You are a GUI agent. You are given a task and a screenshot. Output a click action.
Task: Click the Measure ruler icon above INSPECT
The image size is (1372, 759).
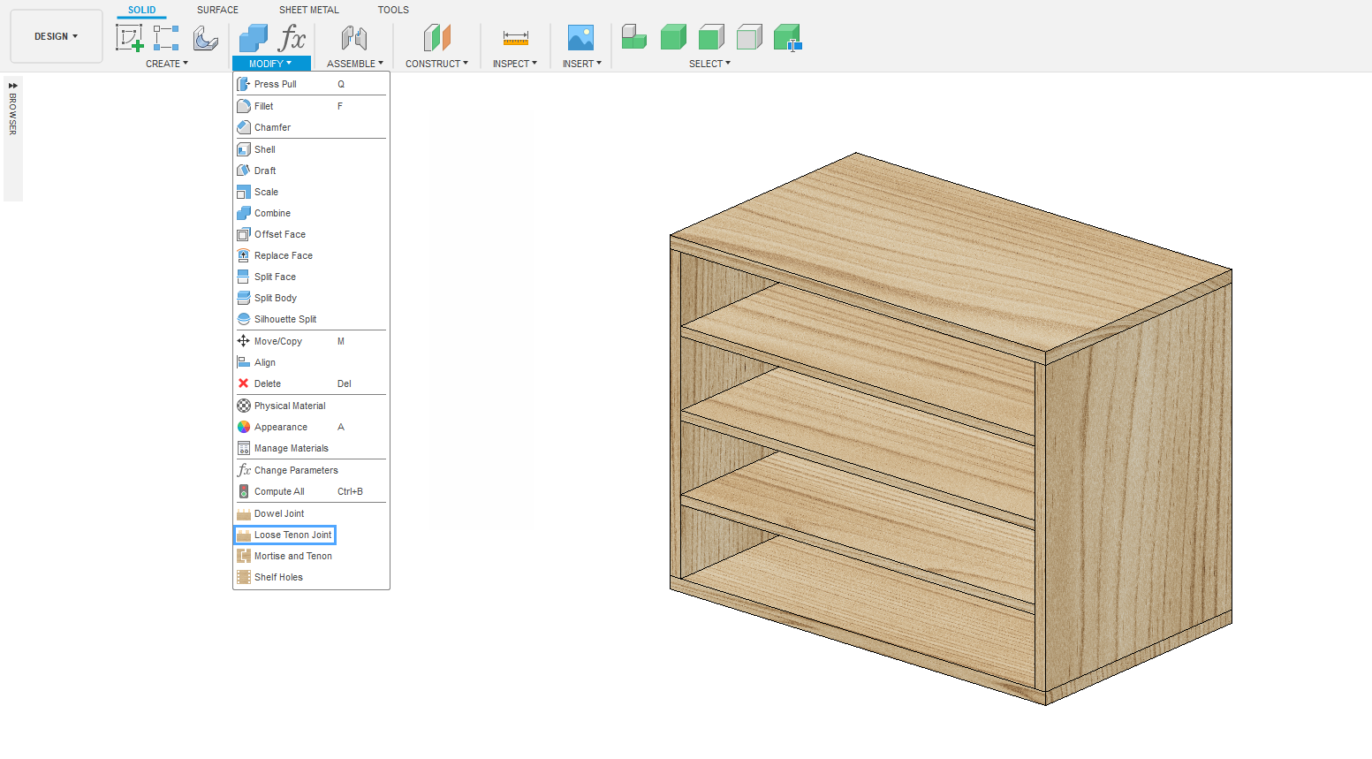click(515, 38)
